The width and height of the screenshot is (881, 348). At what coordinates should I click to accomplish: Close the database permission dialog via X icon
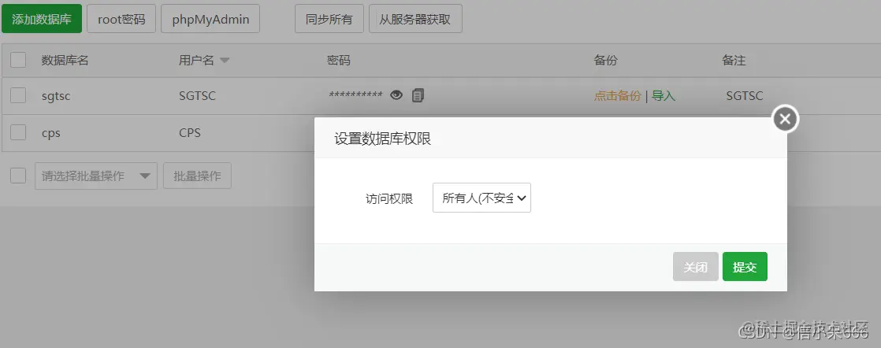click(785, 119)
